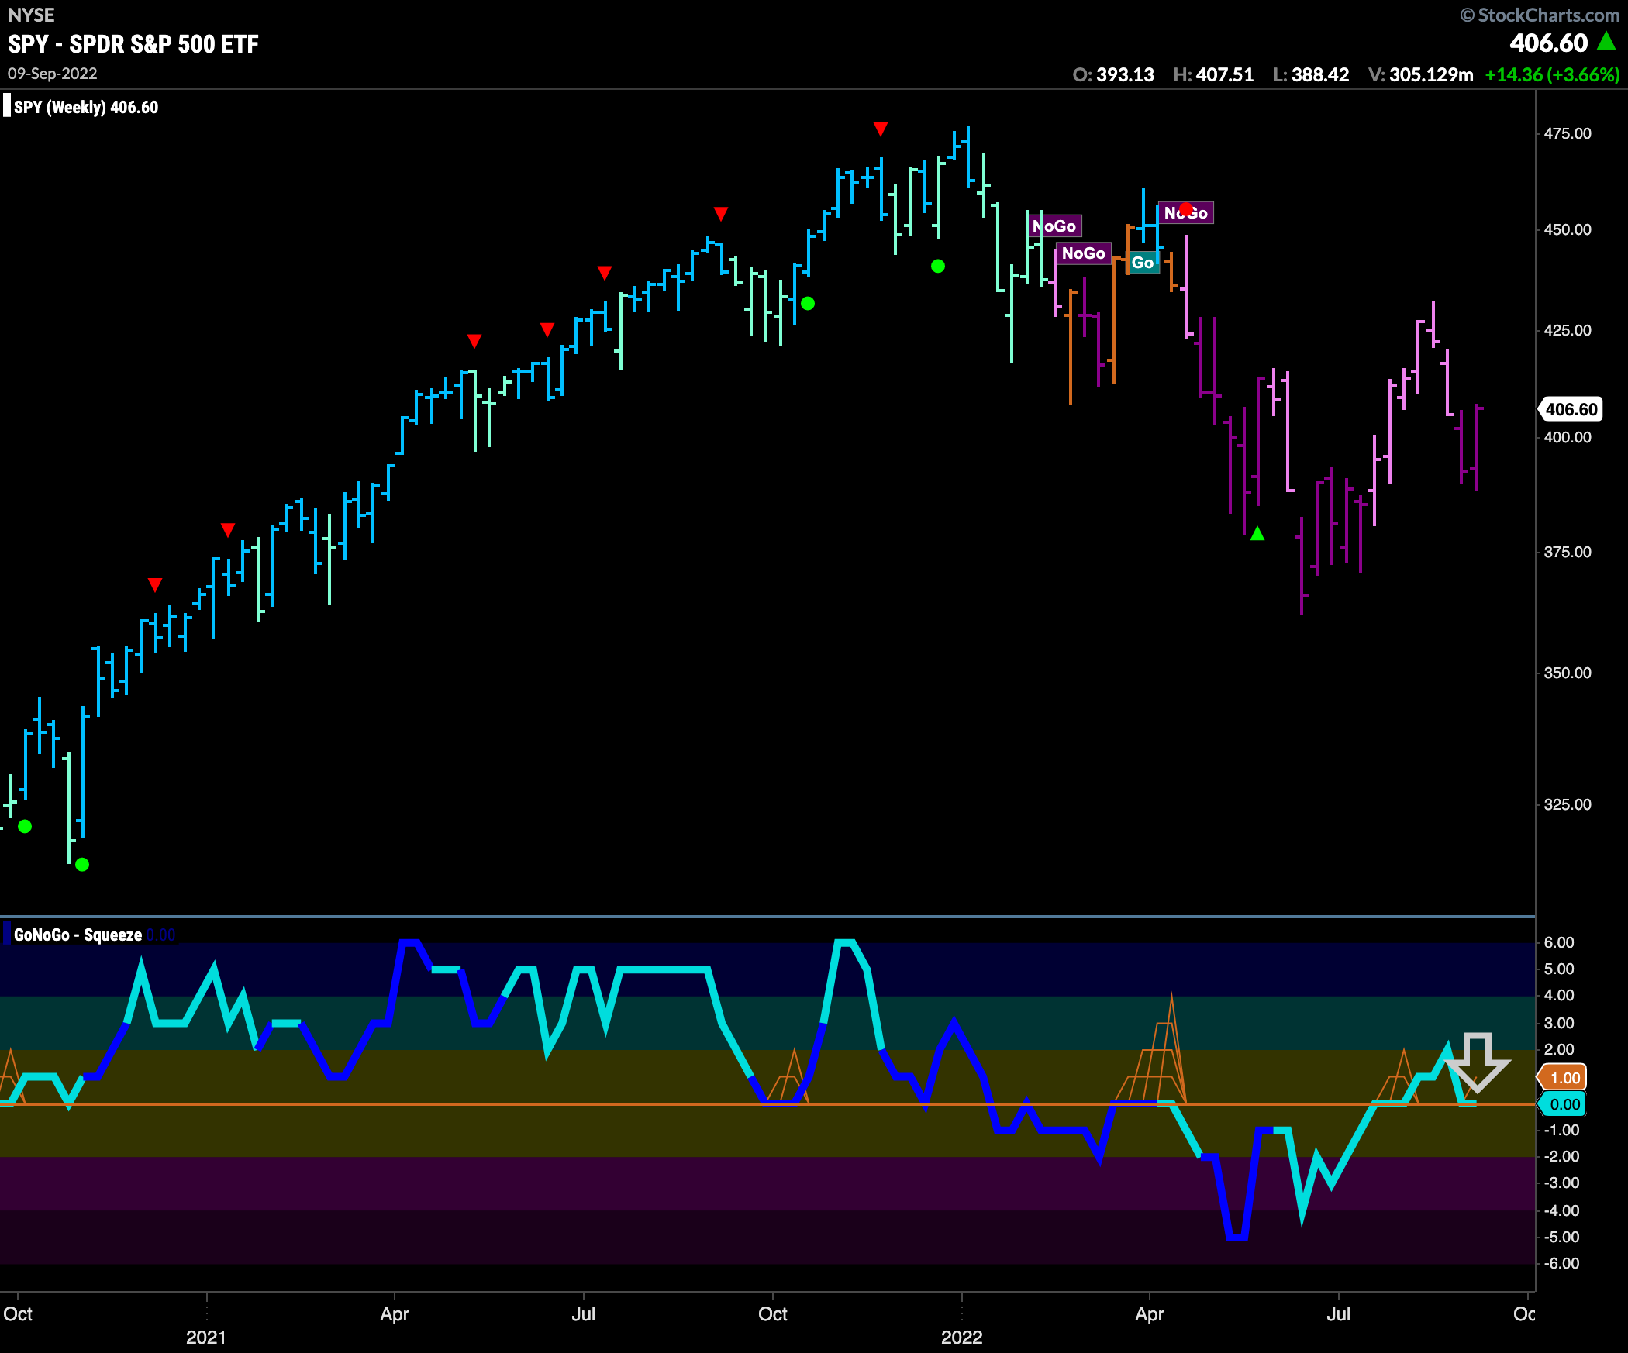
Task: Click the NYSE exchange label
Action: click(x=31, y=15)
